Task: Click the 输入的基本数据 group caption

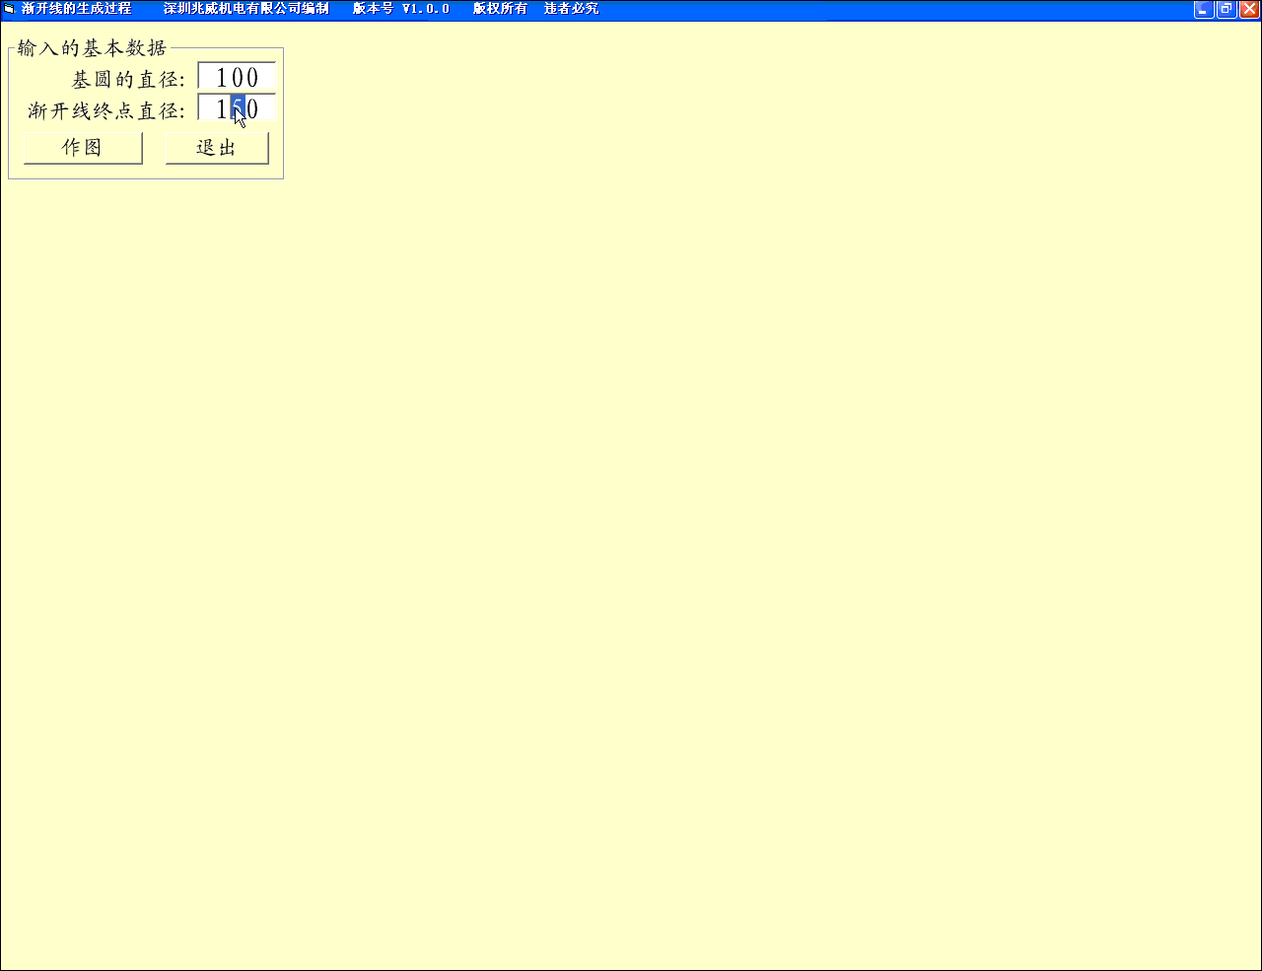Action: click(93, 48)
